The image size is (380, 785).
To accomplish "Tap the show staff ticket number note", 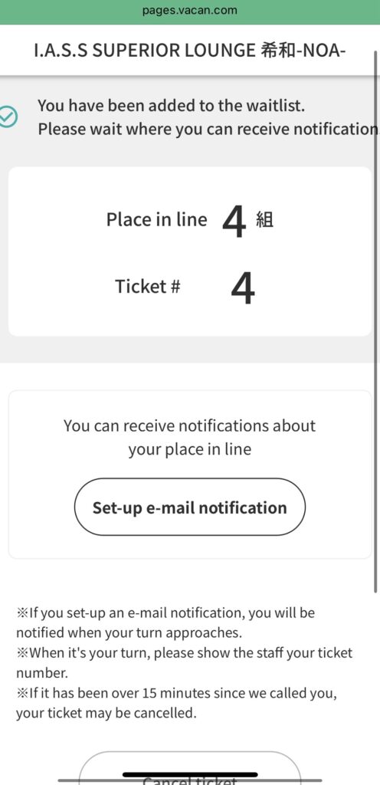I will click(184, 662).
